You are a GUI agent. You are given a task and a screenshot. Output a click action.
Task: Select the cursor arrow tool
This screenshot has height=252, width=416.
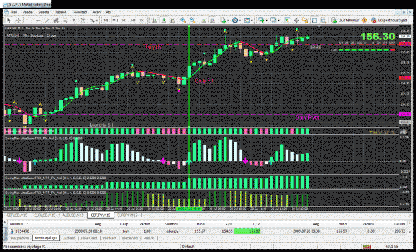9,20
